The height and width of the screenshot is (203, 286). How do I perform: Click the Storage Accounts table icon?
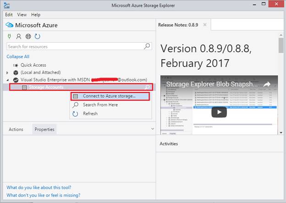(24, 87)
